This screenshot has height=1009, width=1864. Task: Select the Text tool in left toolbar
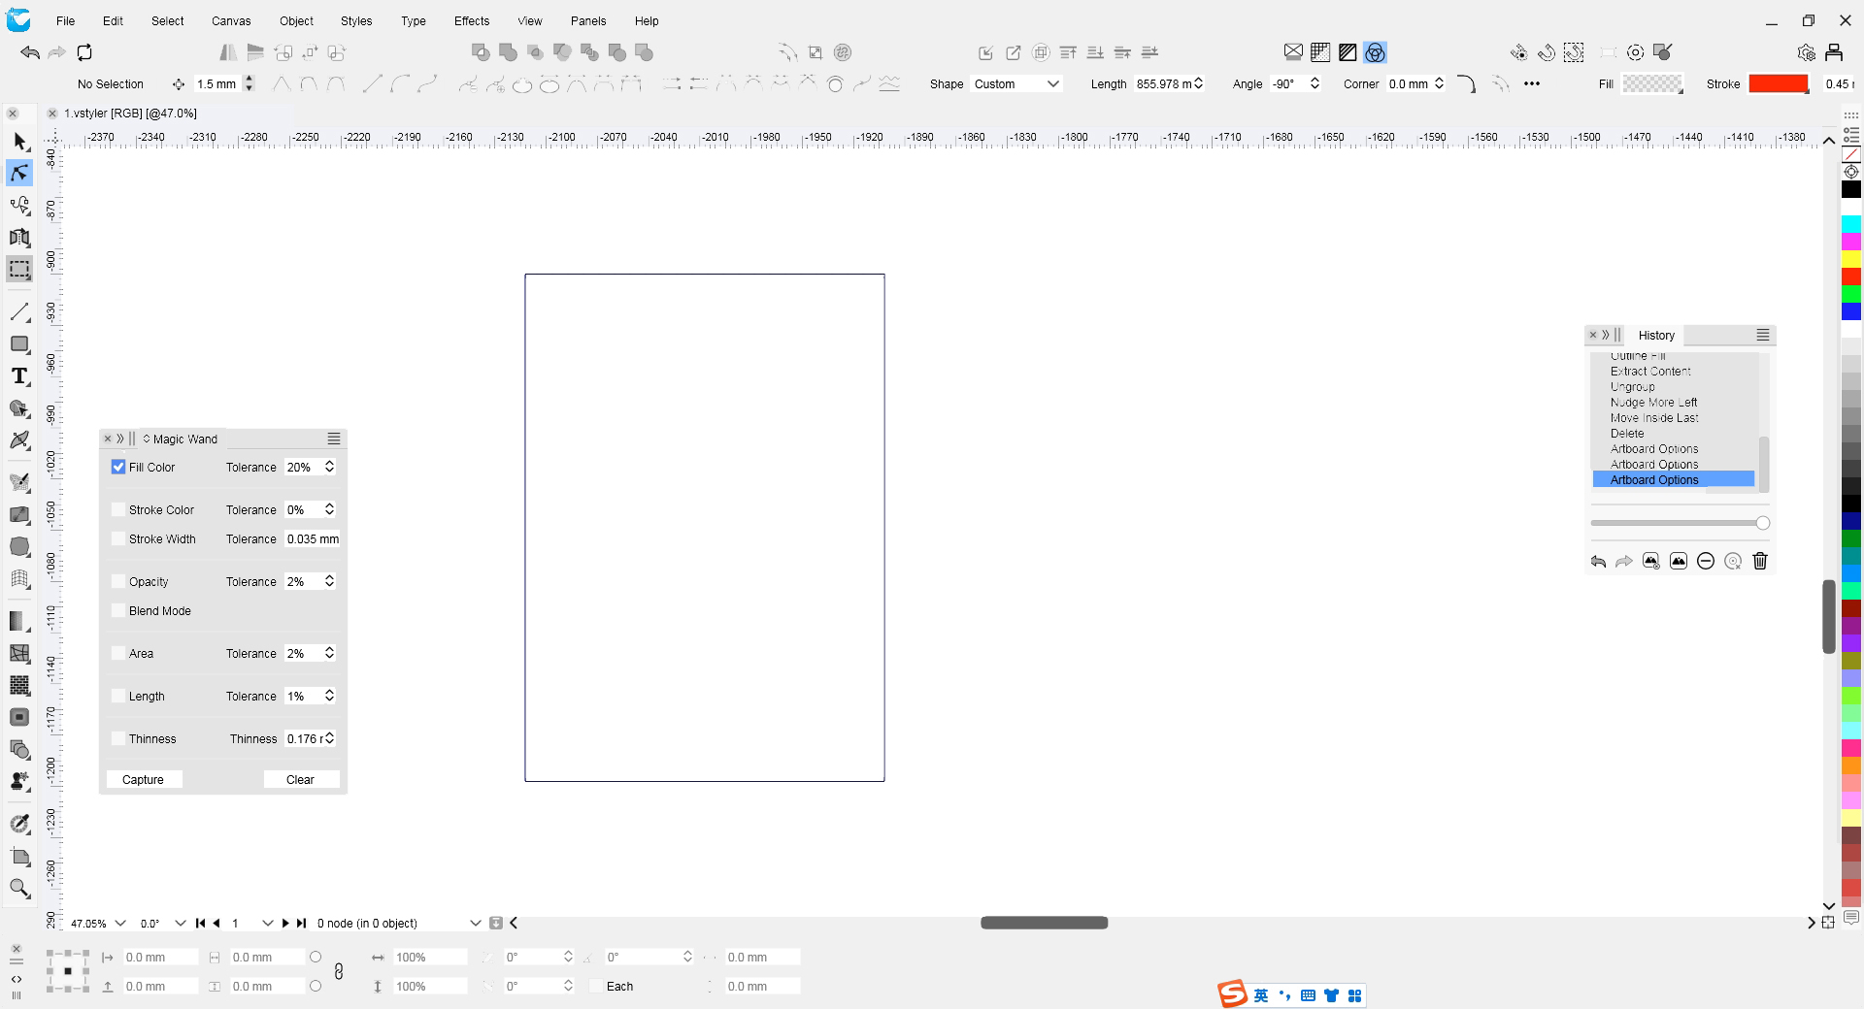[19, 376]
